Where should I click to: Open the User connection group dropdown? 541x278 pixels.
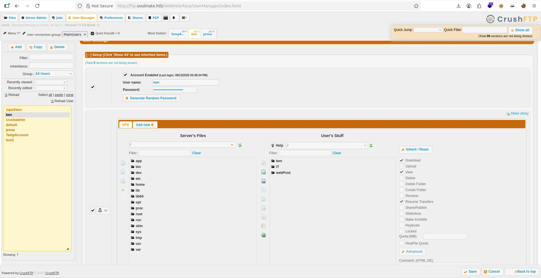(75, 34)
